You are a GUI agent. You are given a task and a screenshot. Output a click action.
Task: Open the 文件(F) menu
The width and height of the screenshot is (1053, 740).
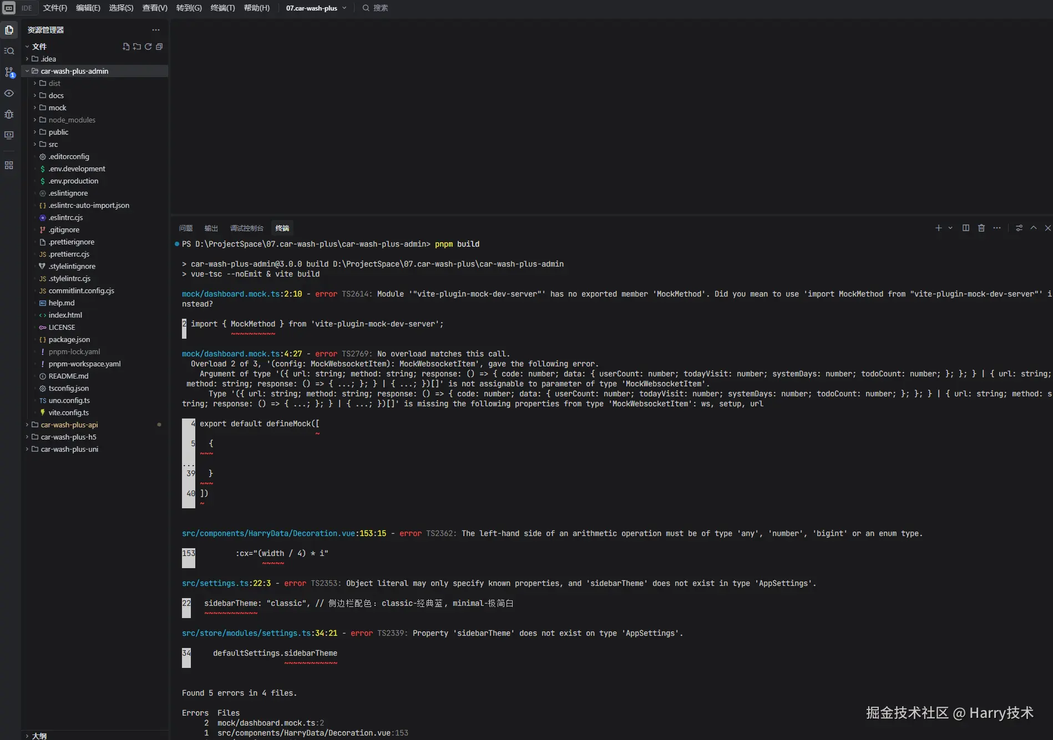tap(55, 8)
